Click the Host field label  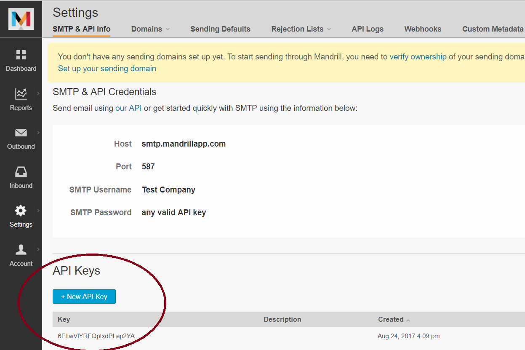tap(123, 144)
